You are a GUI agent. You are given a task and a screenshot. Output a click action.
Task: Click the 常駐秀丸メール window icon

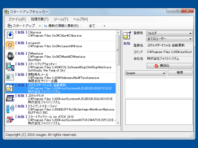point(10,77)
